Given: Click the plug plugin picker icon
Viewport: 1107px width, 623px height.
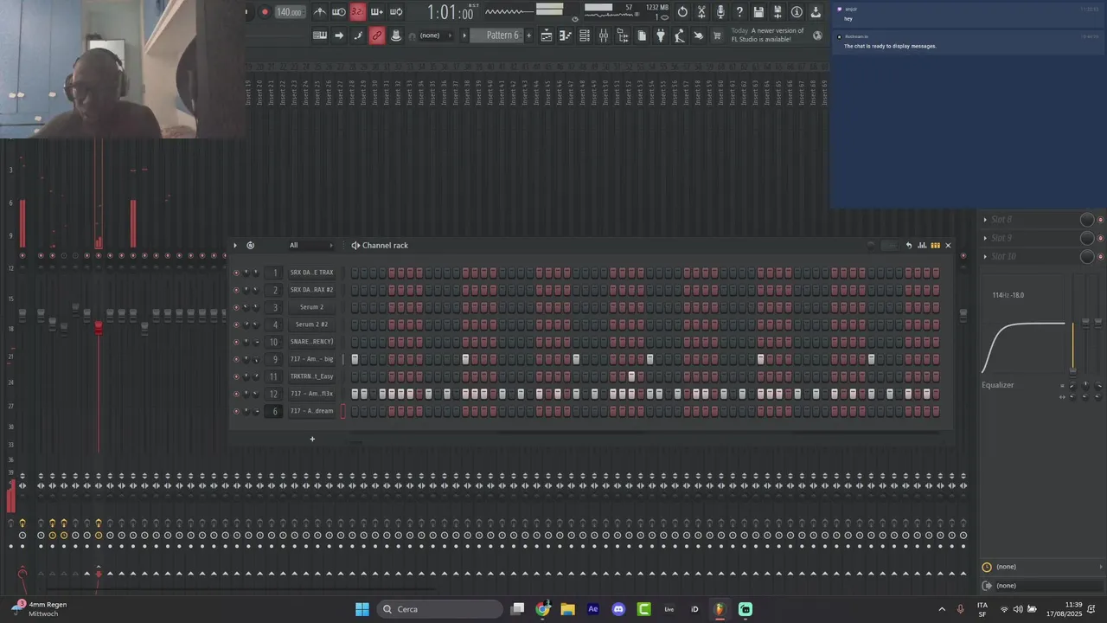Looking at the screenshot, I should 661,35.
